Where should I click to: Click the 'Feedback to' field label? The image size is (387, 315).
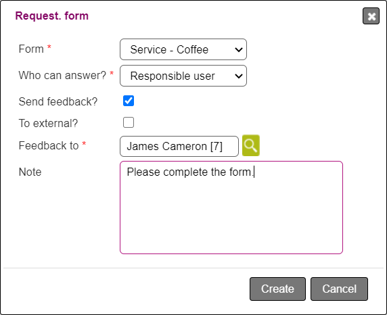point(49,145)
